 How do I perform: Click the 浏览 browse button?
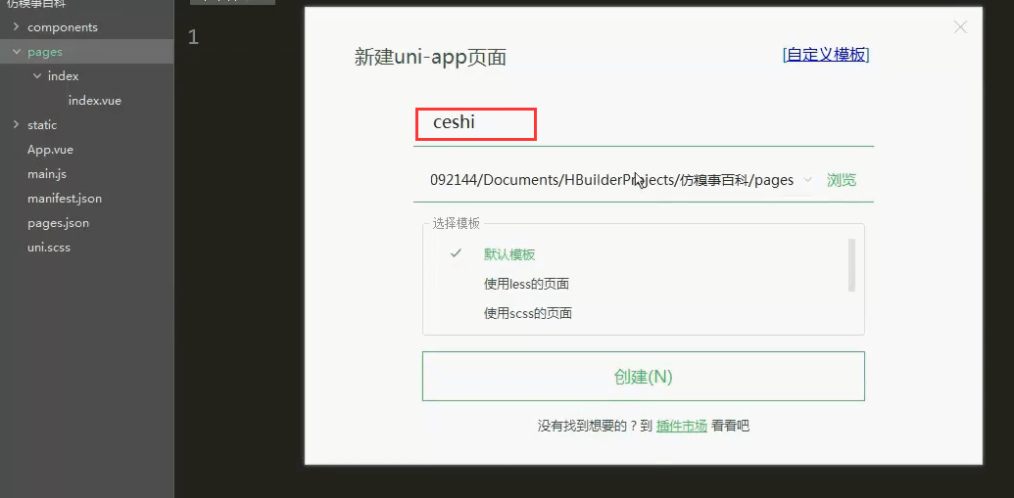pyautogui.click(x=842, y=180)
